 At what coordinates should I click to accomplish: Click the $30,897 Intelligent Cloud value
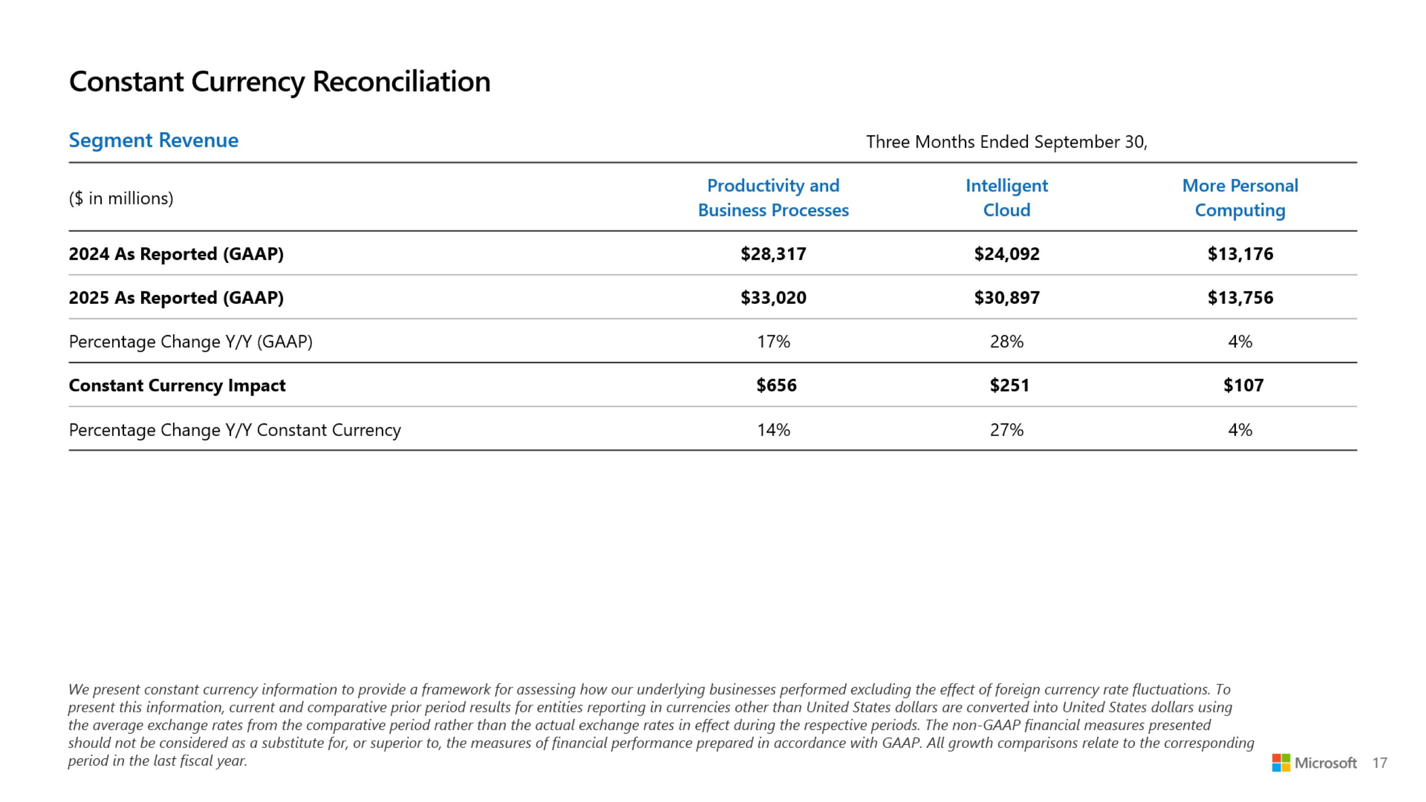[x=1006, y=297]
